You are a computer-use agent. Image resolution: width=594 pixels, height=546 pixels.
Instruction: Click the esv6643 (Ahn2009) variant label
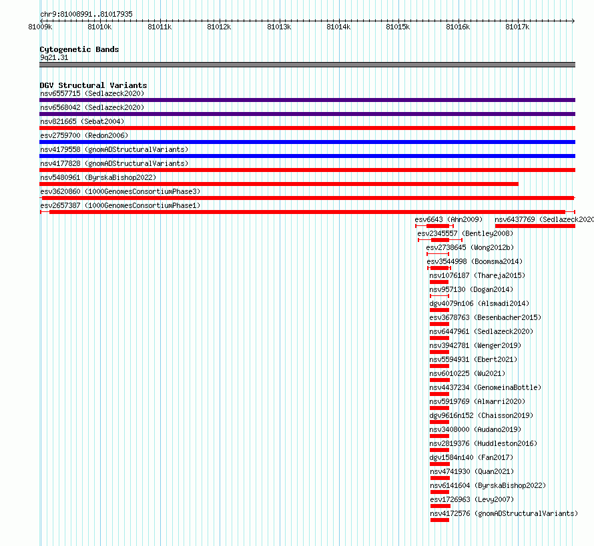pyautogui.click(x=449, y=219)
